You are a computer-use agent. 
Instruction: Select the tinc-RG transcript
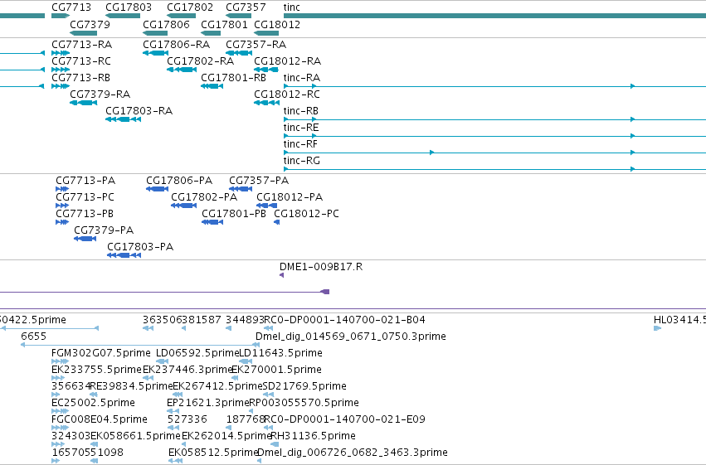pos(494,170)
